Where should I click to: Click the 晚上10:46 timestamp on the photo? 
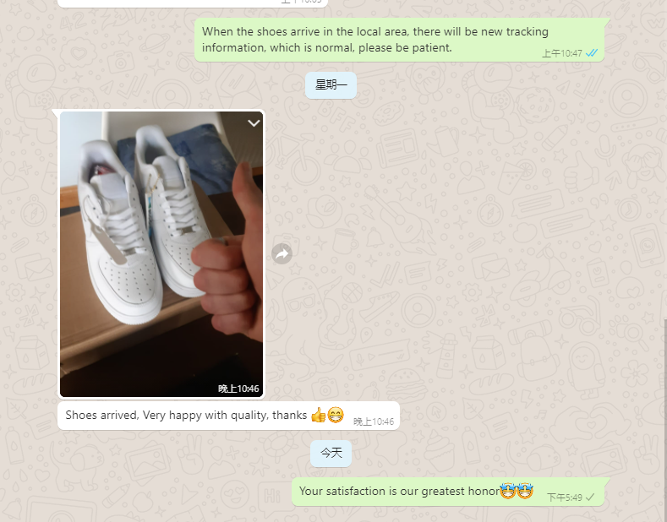tap(238, 389)
